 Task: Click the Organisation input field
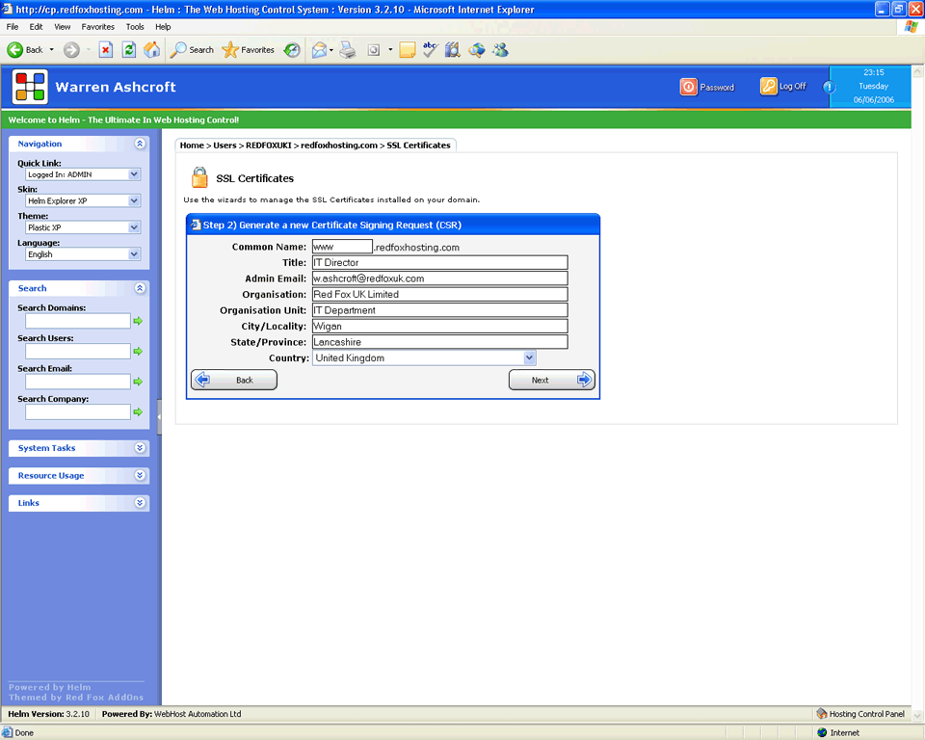tap(440, 295)
